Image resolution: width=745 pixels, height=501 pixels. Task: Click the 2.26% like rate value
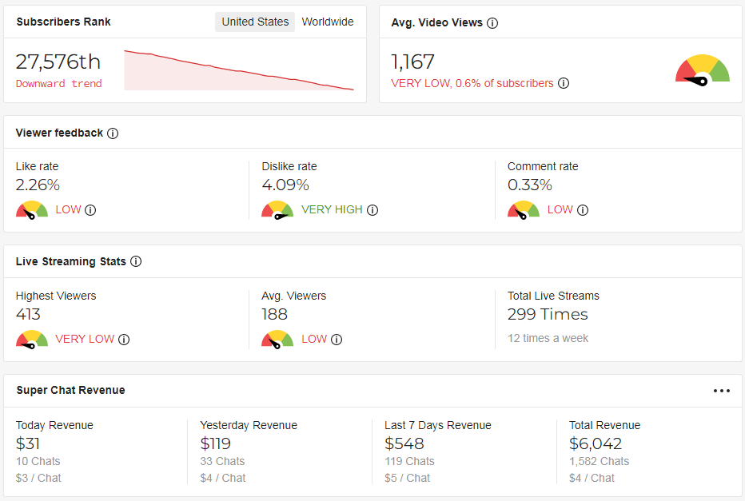pyautogui.click(x=38, y=185)
